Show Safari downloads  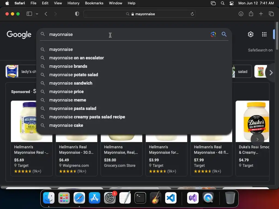241,14
